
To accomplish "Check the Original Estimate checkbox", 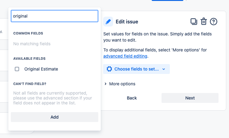I will tap(17, 69).
